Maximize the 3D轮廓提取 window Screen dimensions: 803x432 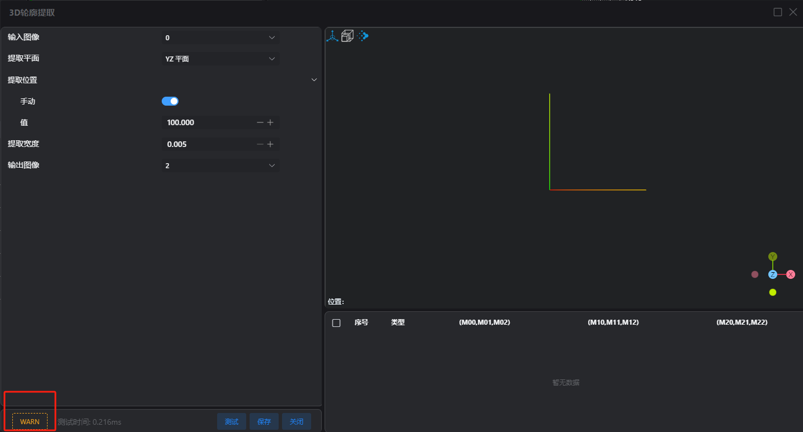[778, 12]
